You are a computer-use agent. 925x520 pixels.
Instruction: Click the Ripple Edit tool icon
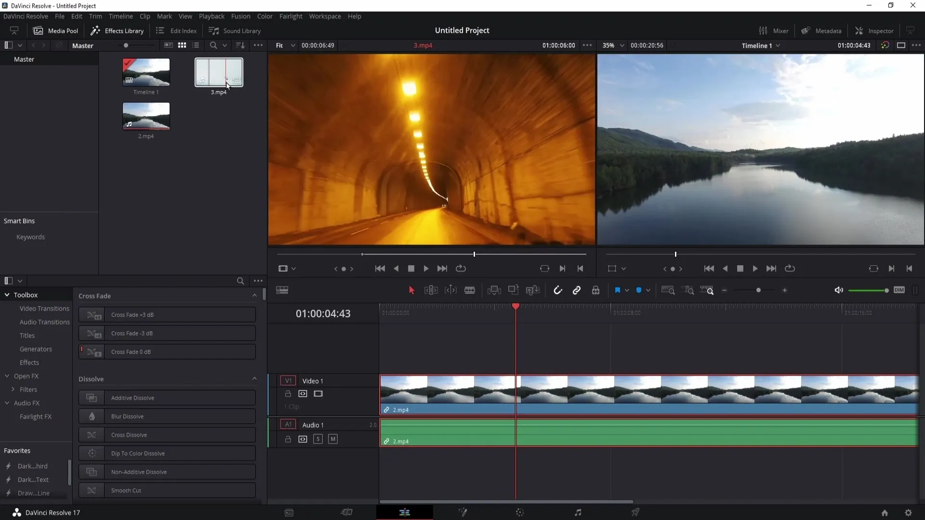tap(431, 291)
